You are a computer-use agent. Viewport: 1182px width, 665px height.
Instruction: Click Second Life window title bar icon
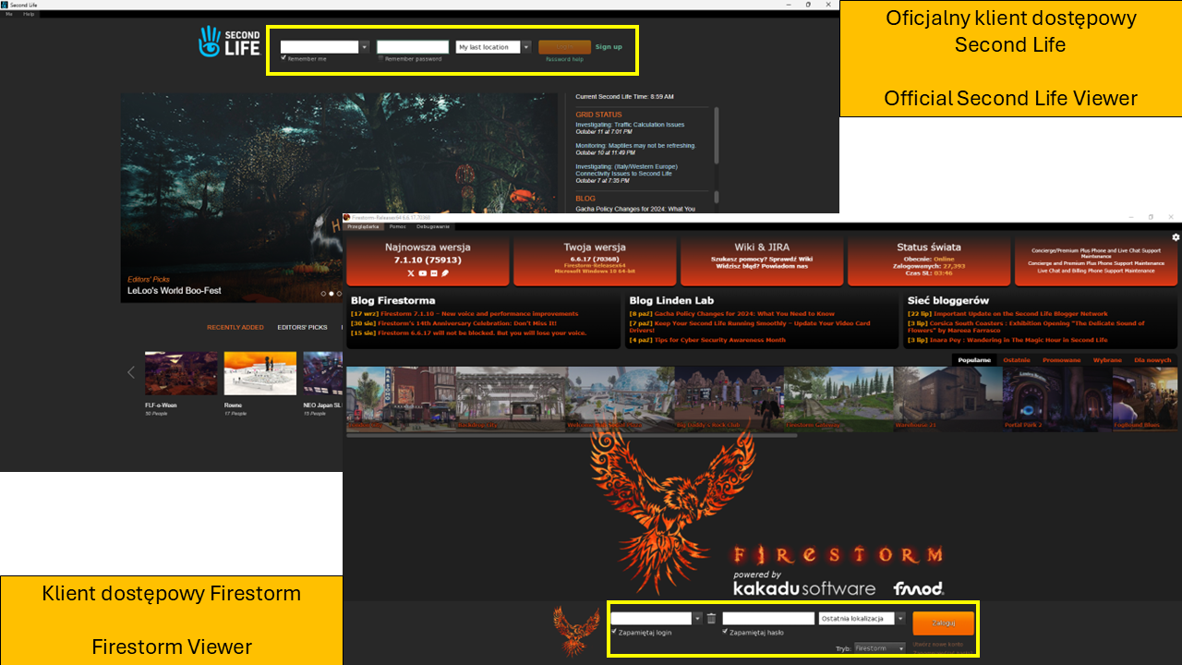point(5,5)
